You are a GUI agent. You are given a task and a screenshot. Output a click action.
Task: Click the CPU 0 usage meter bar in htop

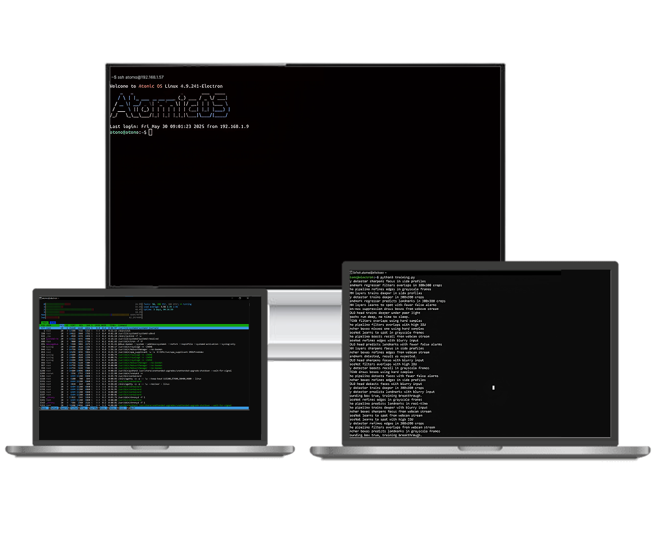pyautogui.click(x=92, y=304)
